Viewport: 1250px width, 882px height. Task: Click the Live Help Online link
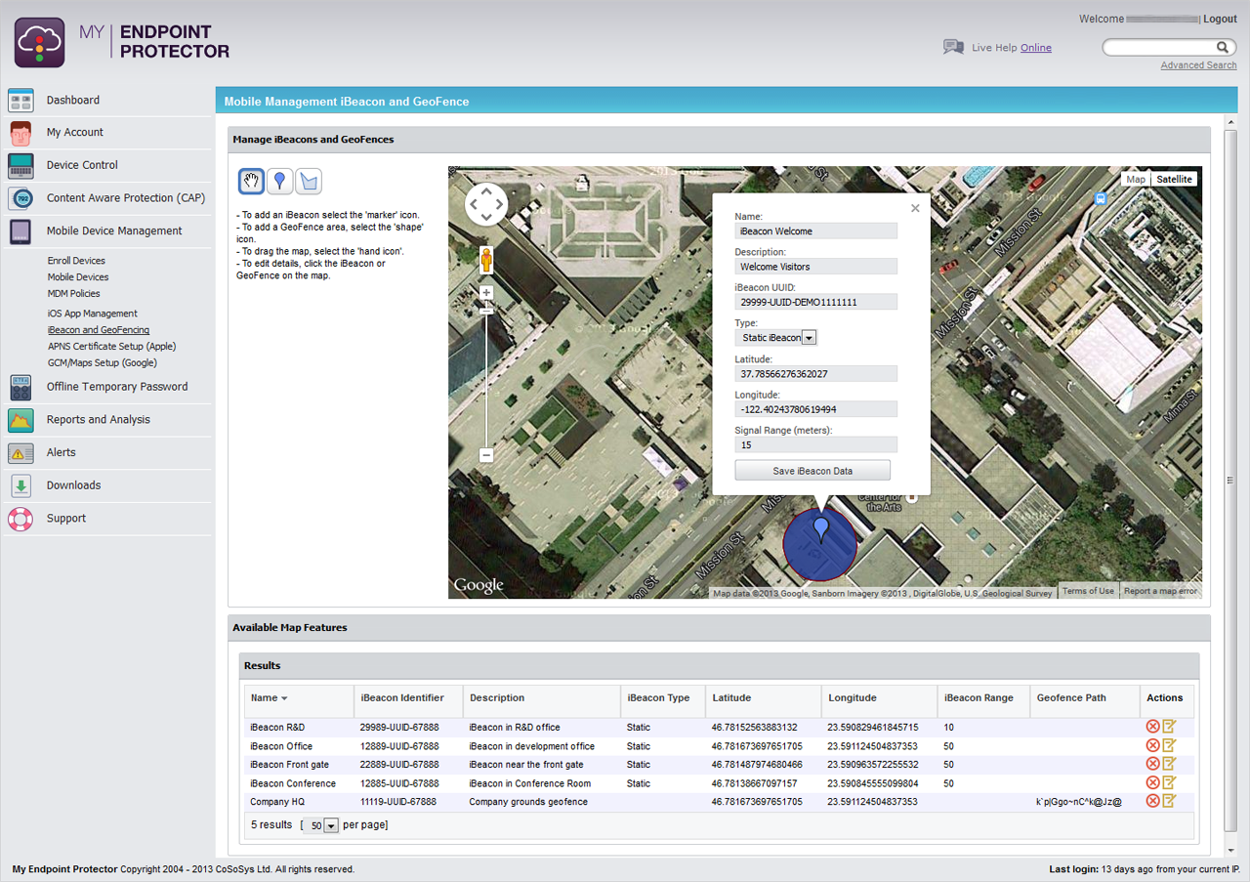1036,48
